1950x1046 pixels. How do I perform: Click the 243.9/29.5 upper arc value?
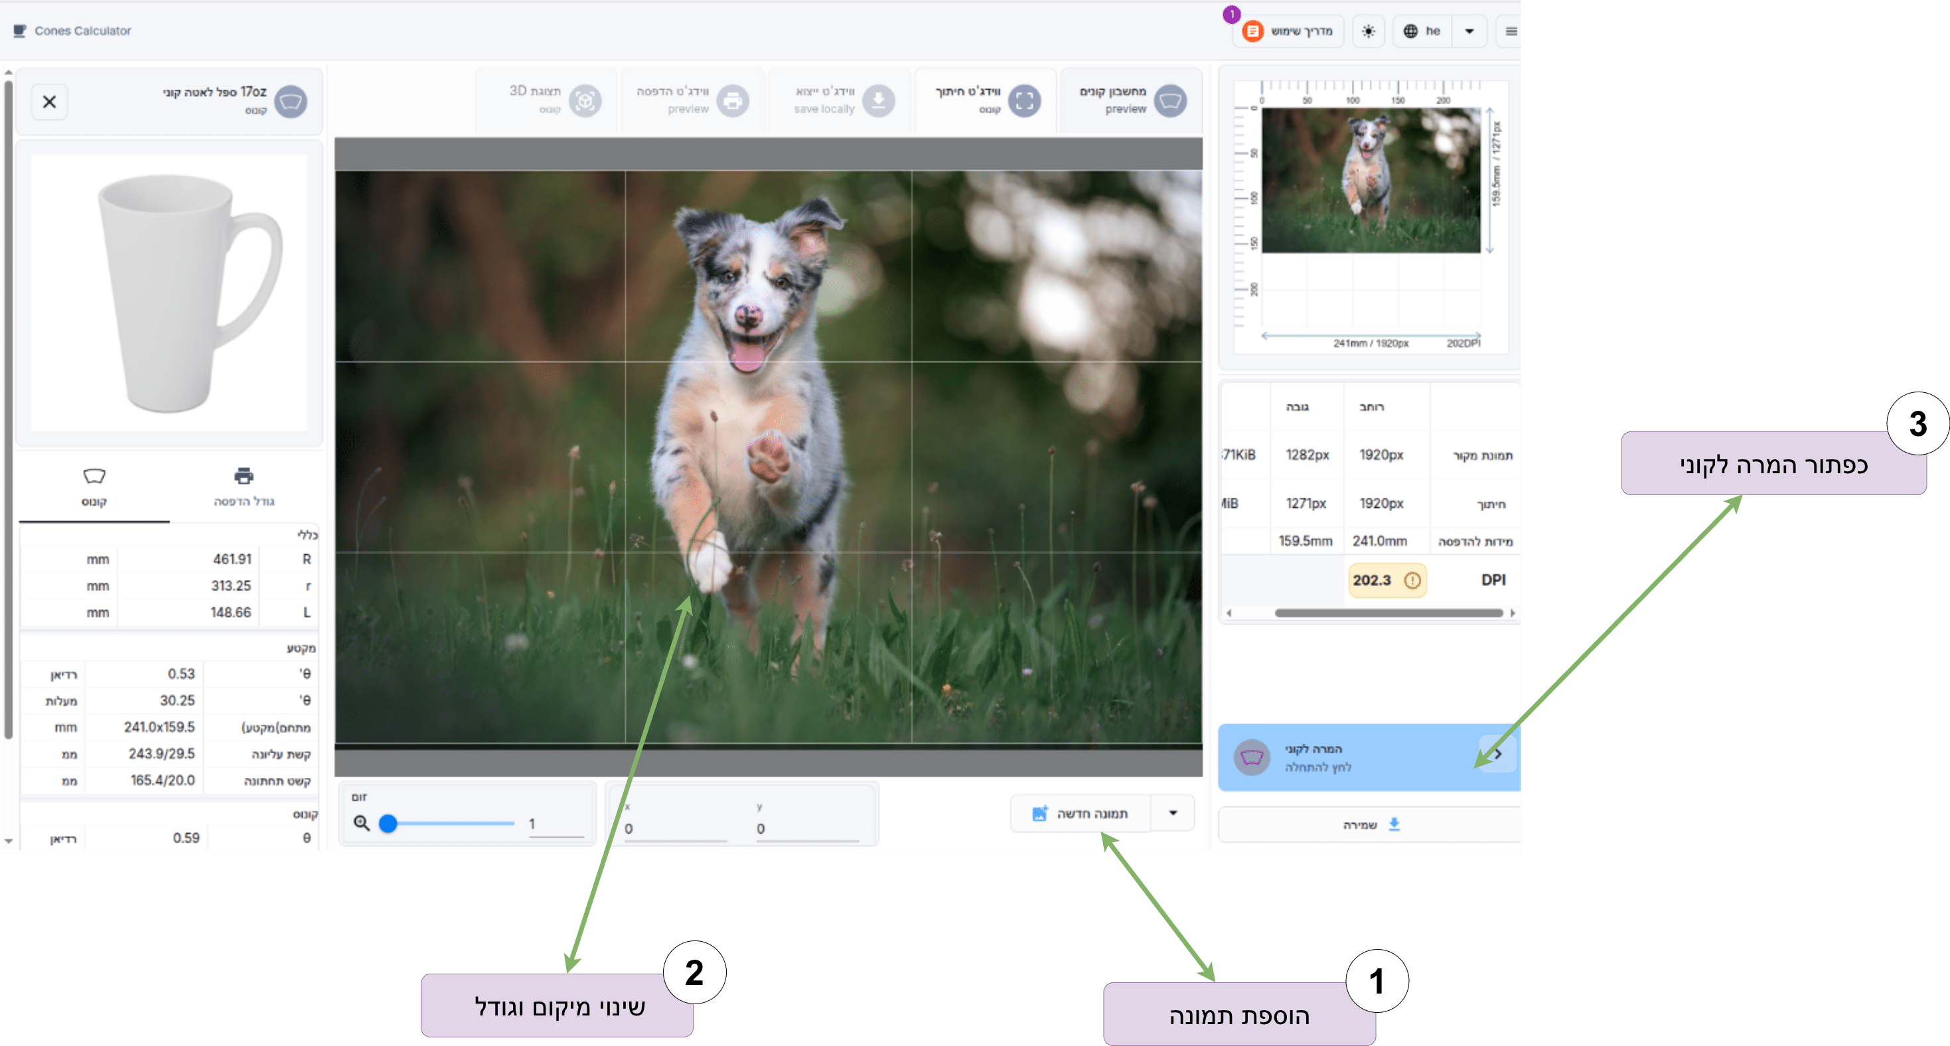[161, 754]
